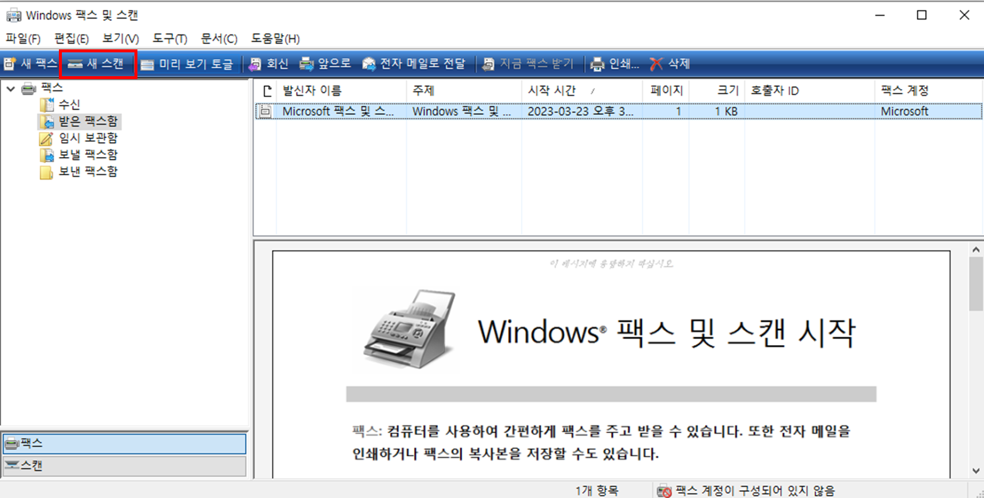Click the Microsoft fax account cell
Screen dimensions: 984x498
[x=904, y=111]
